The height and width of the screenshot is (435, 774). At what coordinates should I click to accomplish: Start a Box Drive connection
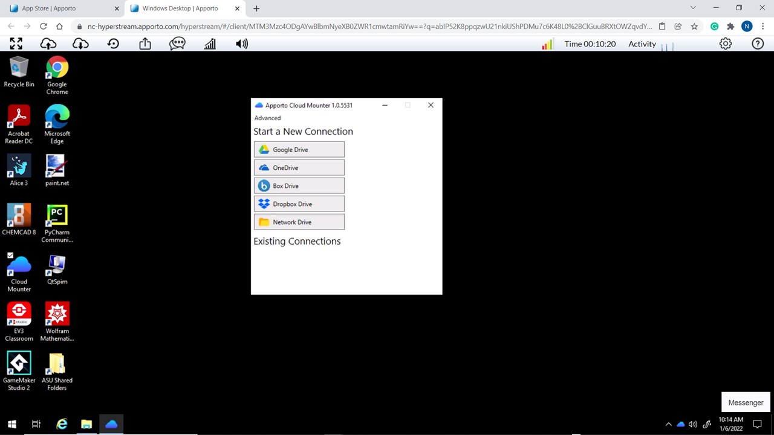click(299, 185)
